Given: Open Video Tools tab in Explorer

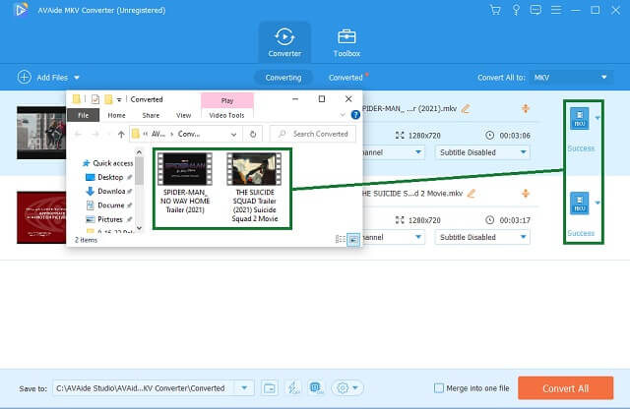Looking at the screenshot, I should 226,115.
